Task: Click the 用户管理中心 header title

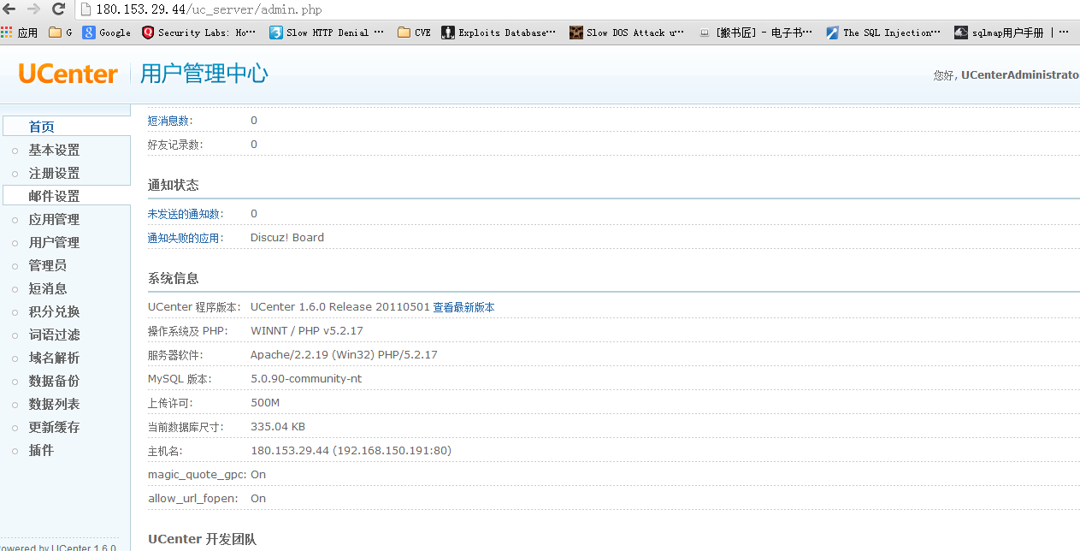Action: (204, 74)
